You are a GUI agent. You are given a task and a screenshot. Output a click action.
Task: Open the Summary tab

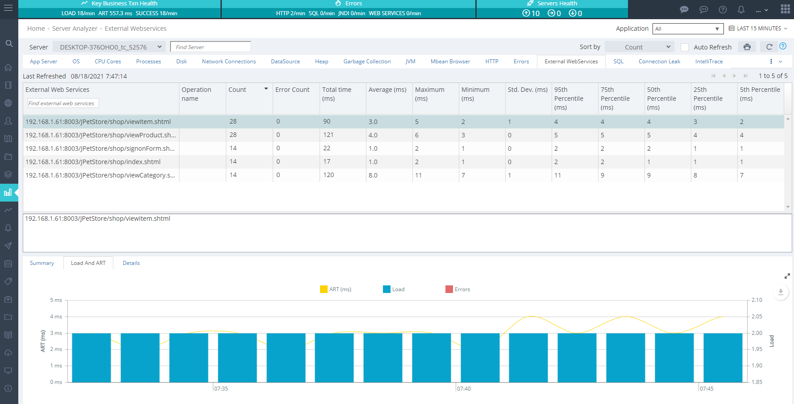tap(42, 263)
